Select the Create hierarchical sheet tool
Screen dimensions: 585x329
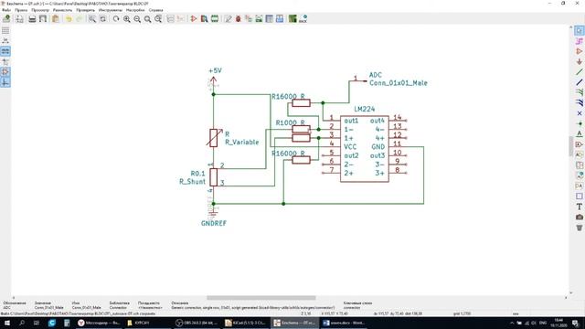[x=579, y=164]
